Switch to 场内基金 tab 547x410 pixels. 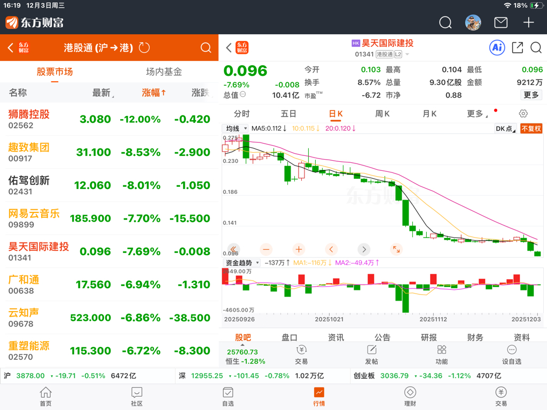click(x=164, y=72)
